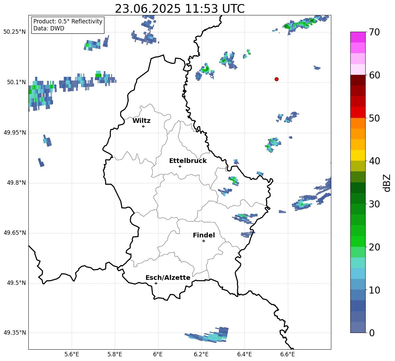The width and height of the screenshot is (395, 361).
Task: Click the 30 tick on the colorbar
Action: tap(374, 204)
